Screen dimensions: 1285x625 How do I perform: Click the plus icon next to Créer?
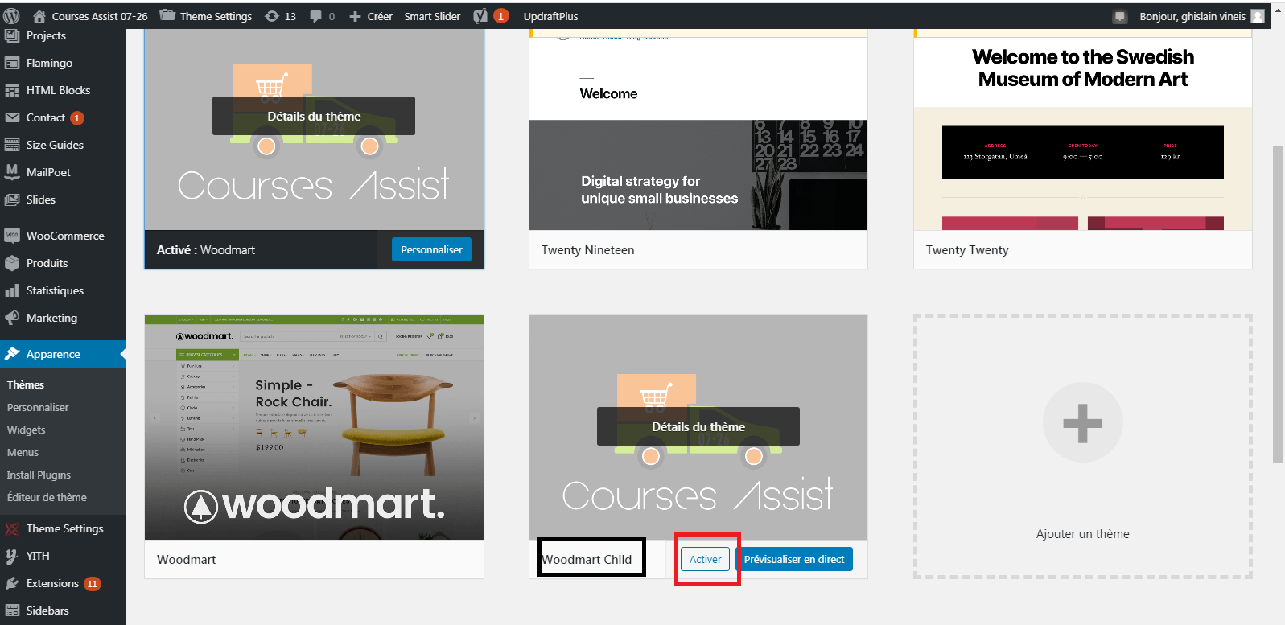(x=355, y=16)
